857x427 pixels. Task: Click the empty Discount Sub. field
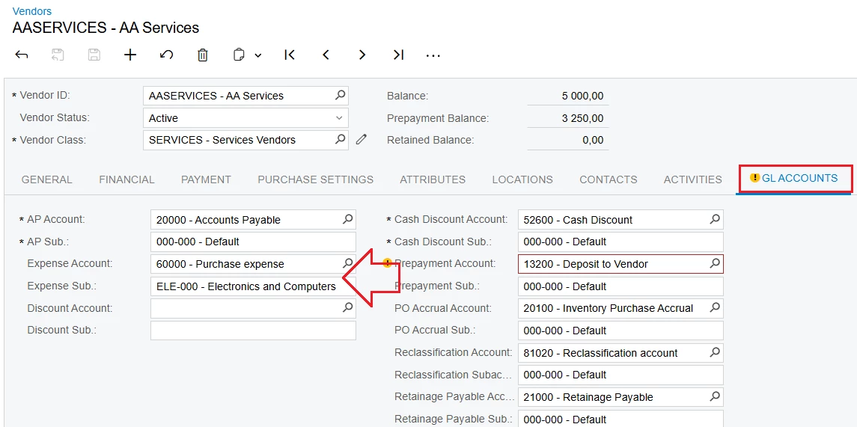point(253,331)
